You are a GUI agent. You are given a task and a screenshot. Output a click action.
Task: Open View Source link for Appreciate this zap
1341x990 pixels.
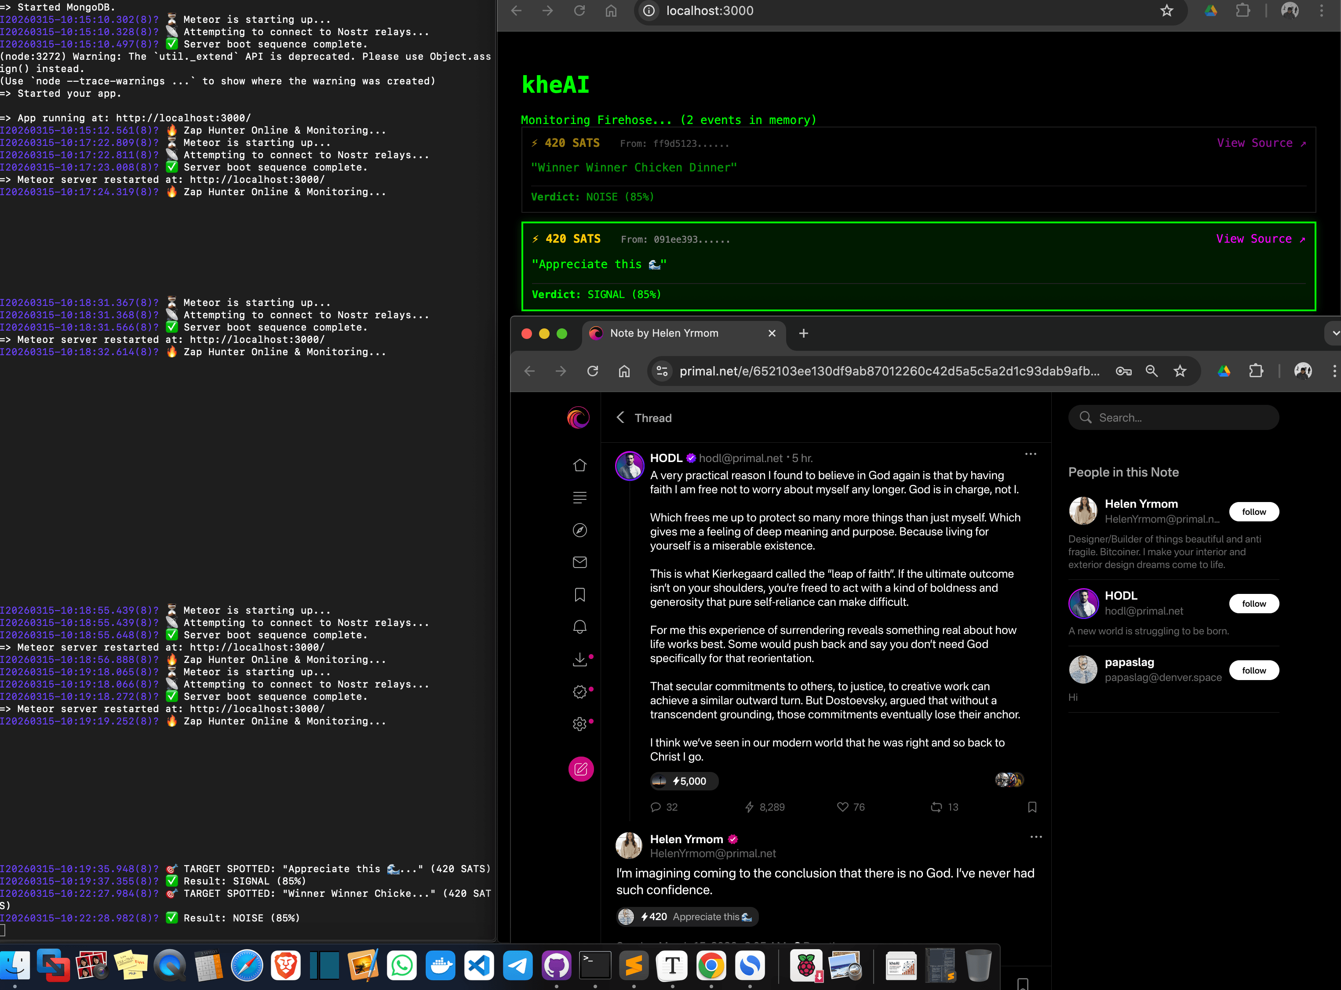point(1260,239)
